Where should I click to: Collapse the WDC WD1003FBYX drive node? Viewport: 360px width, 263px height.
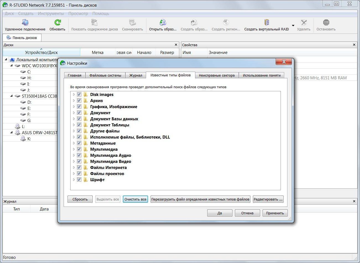(x=12, y=66)
